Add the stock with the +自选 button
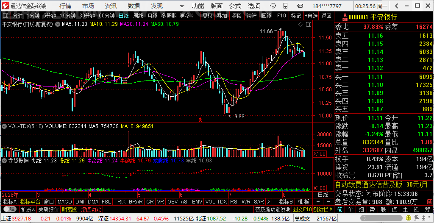434x223 pixels. point(312,16)
